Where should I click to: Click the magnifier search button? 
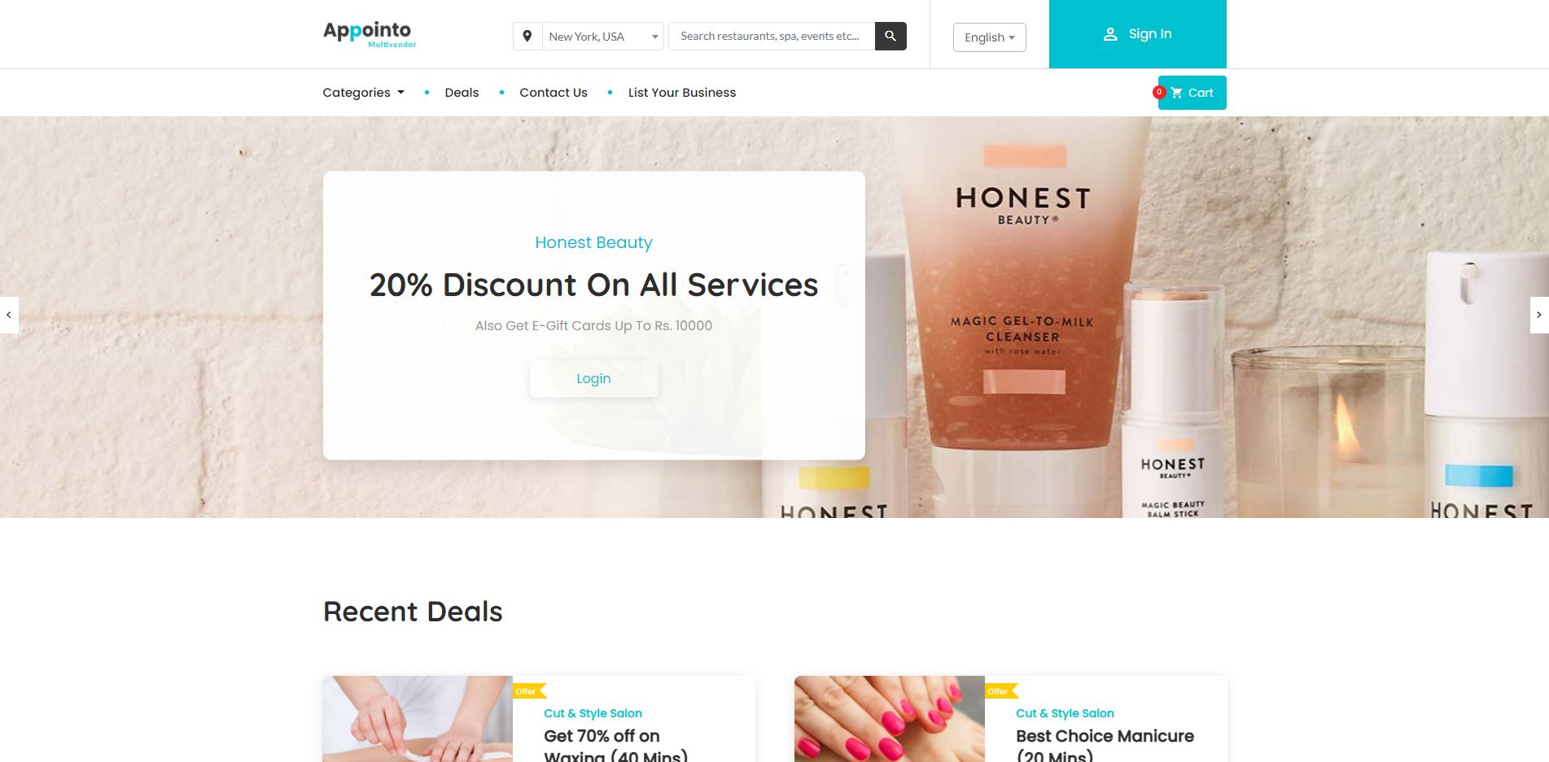click(890, 36)
